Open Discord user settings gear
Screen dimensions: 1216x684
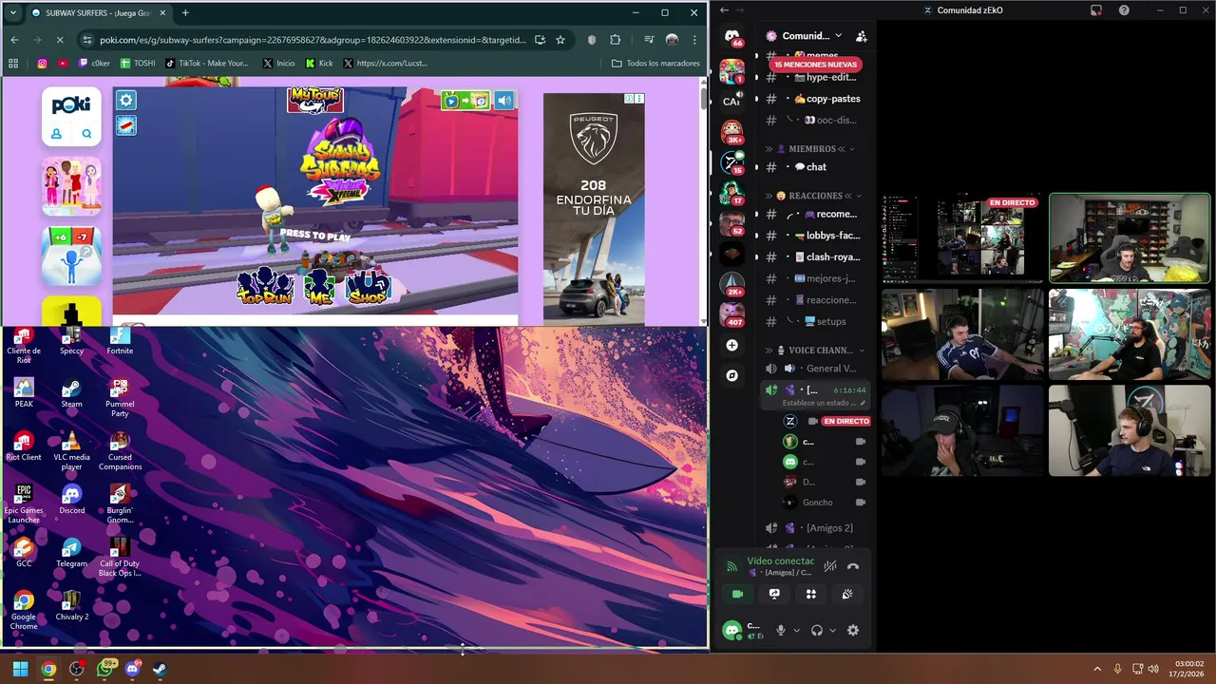(853, 630)
